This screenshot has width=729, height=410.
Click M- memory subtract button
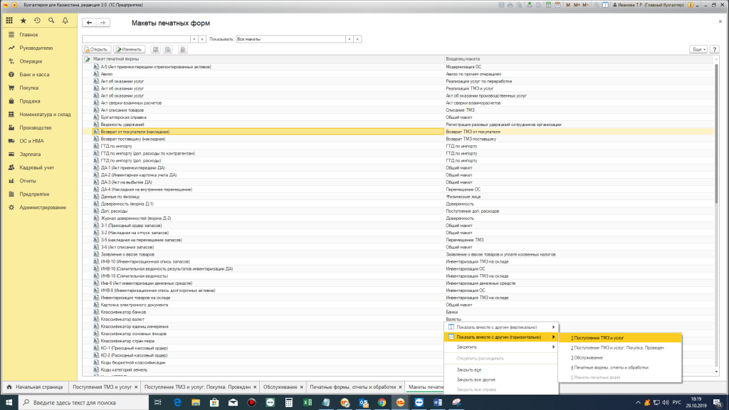(x=585, y=5)
